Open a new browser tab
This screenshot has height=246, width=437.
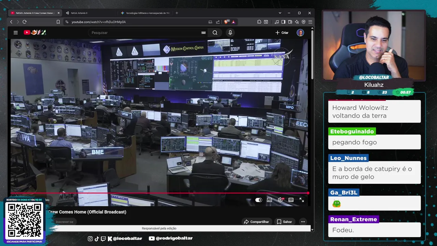coord(177,13)
